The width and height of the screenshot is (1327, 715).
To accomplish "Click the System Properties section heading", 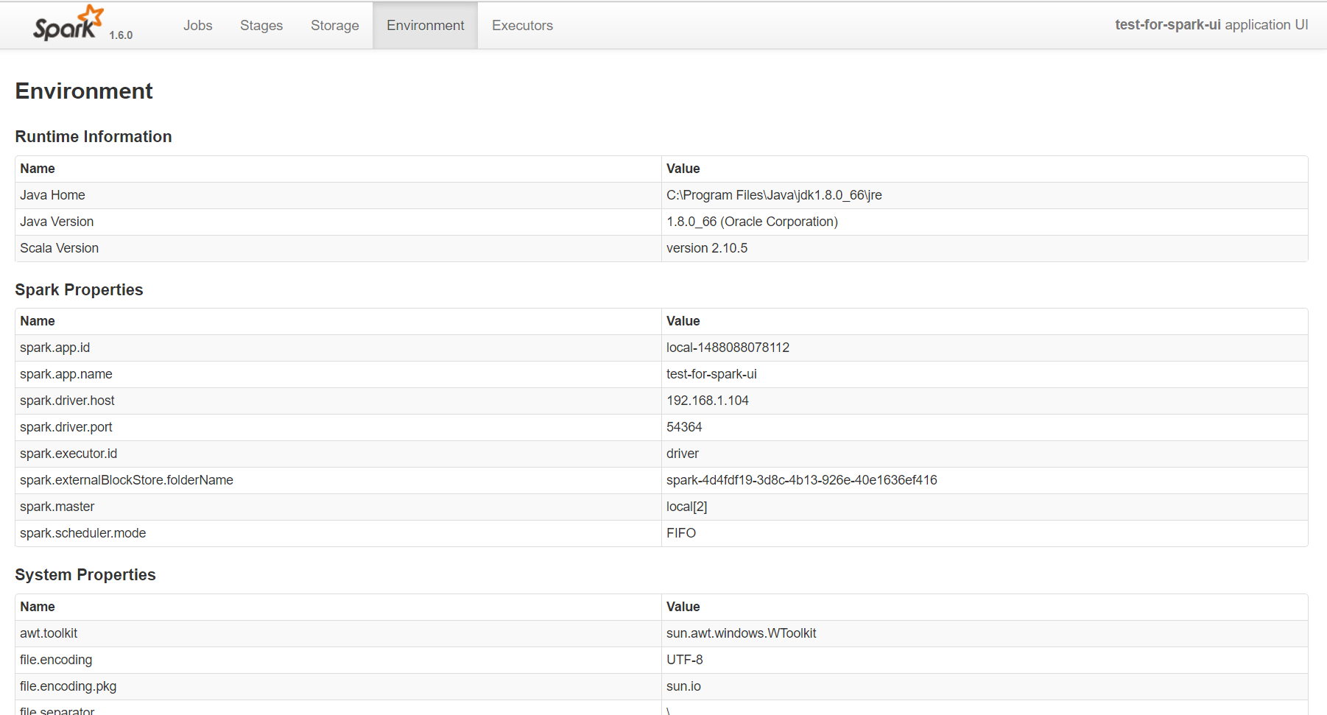I will tap(85, 575).
